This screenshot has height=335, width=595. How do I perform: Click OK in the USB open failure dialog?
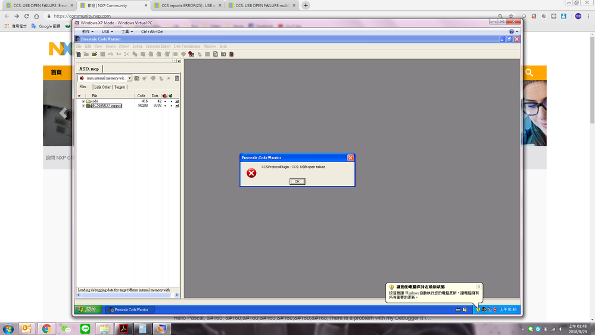pyautogui.click(x=297, y=182)
